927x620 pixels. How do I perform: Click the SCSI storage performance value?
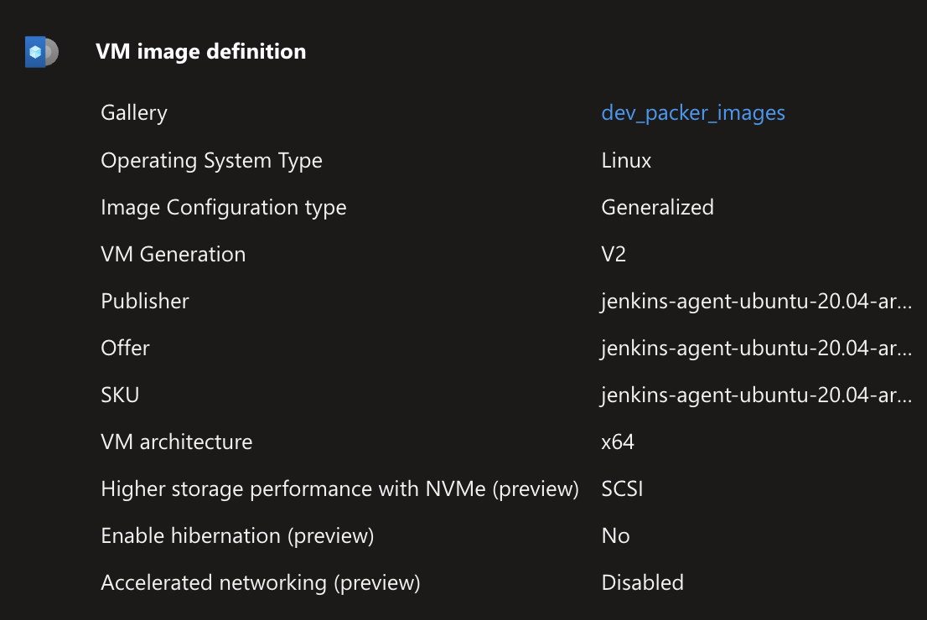(x=621, y=488)
